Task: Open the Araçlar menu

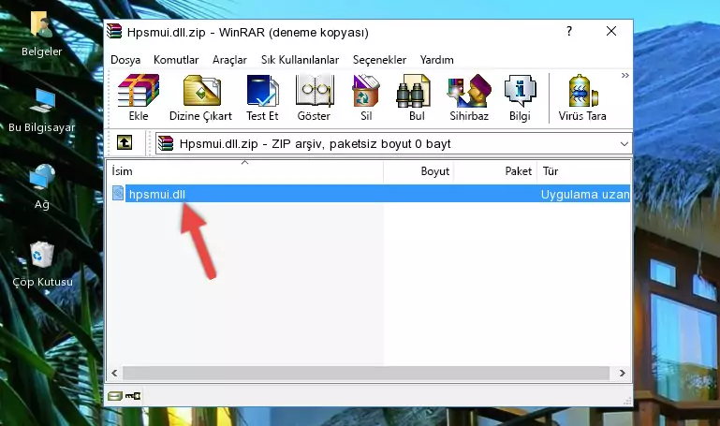Action: [x=229, y=60]
